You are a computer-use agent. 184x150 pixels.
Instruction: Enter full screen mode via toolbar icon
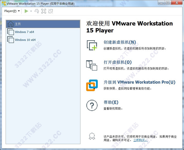[x=44, y=11]
